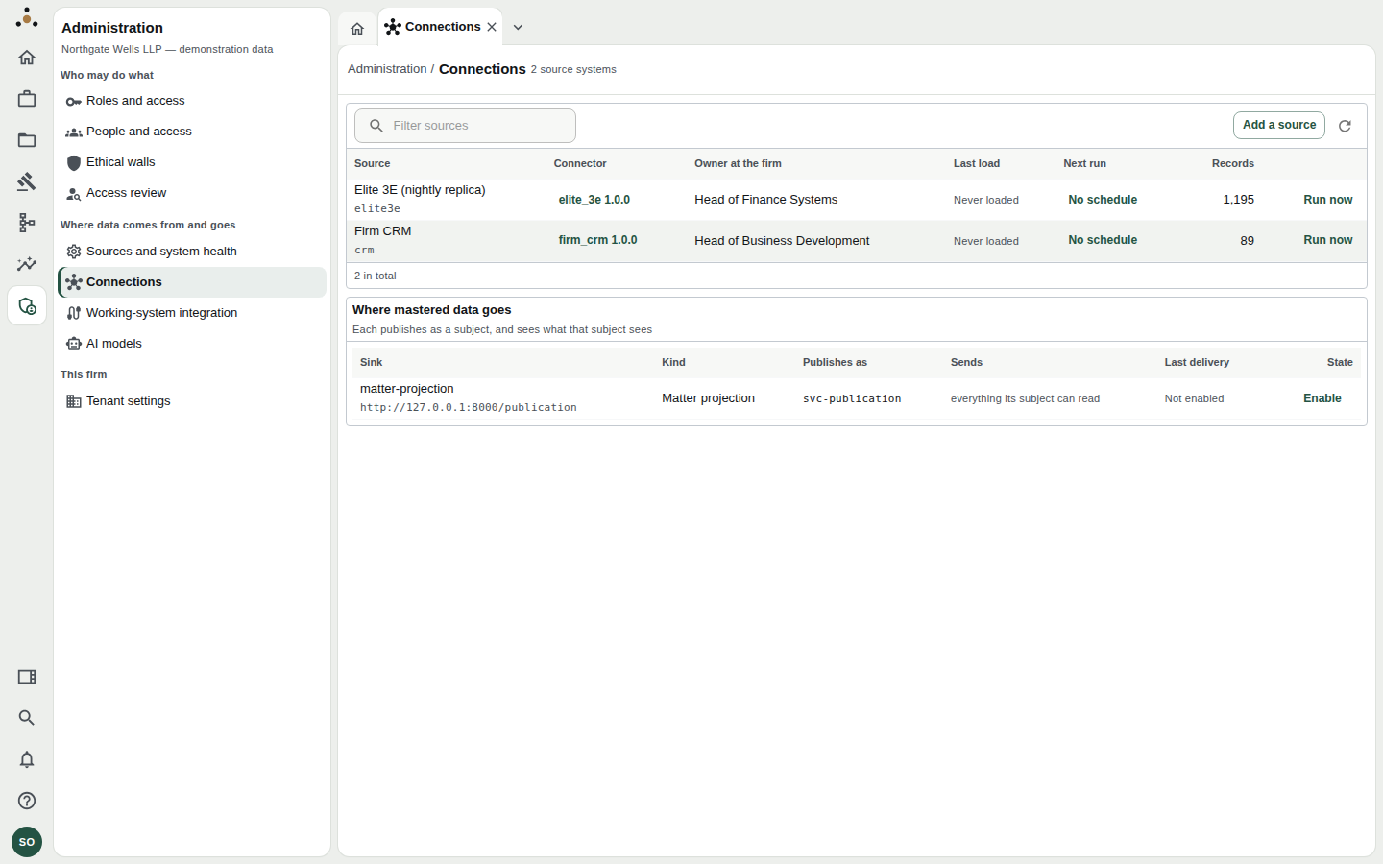Image resolution: width=1383 pixels, height=864 pixels.
Task: Open Working-system integration
Action: point(192,313)
